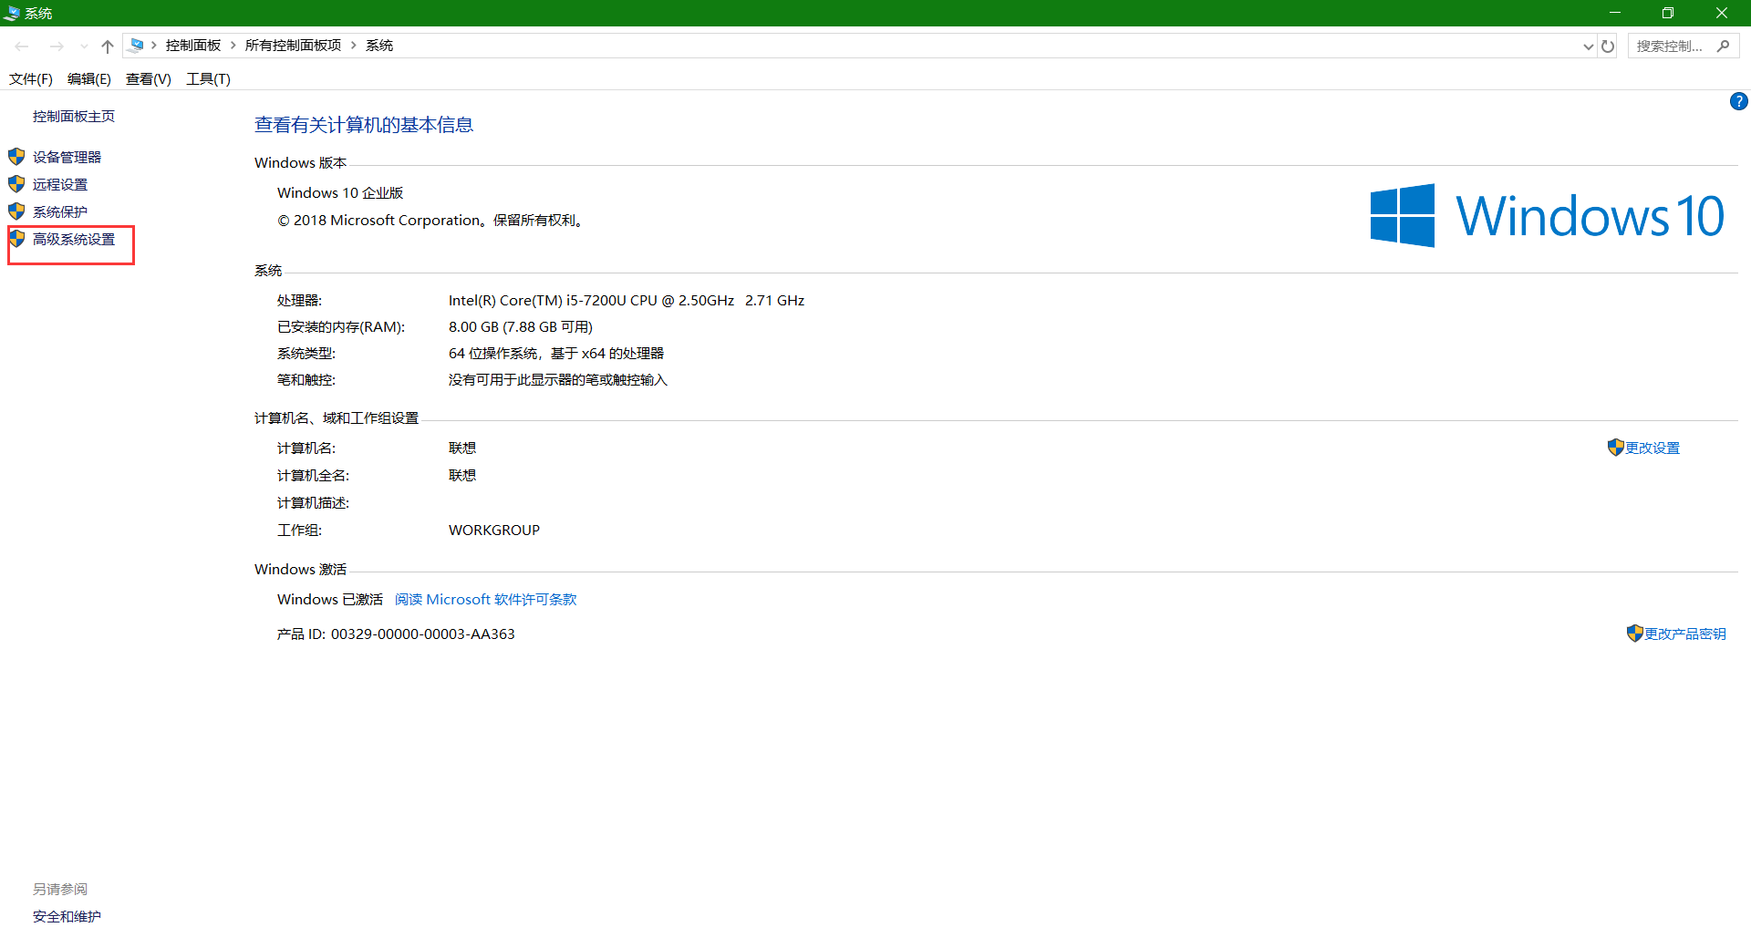The height and width of the screenshot is (948, 1751).
Task: Close the 系统 window
Action: pos(1722,13)
